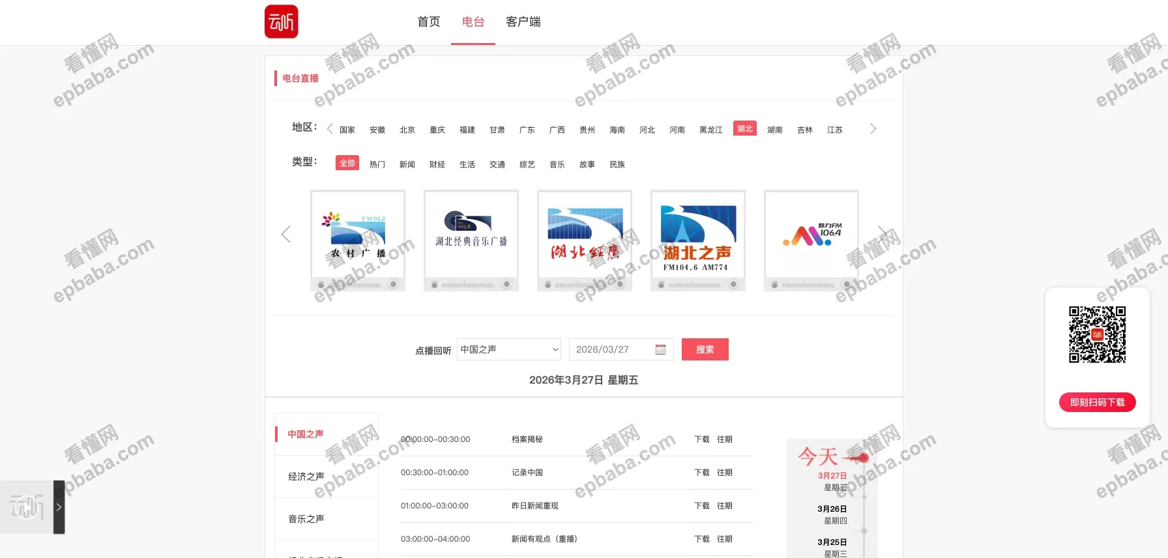Filter stations by 音乐 type
The width and height of the screenshot is (1168, 558).
[x=557, y=164]
